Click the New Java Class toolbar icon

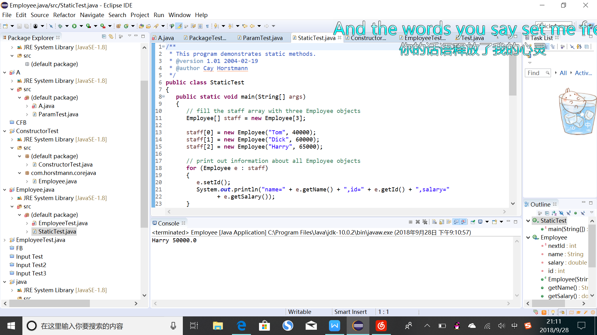tap(126, 26)
